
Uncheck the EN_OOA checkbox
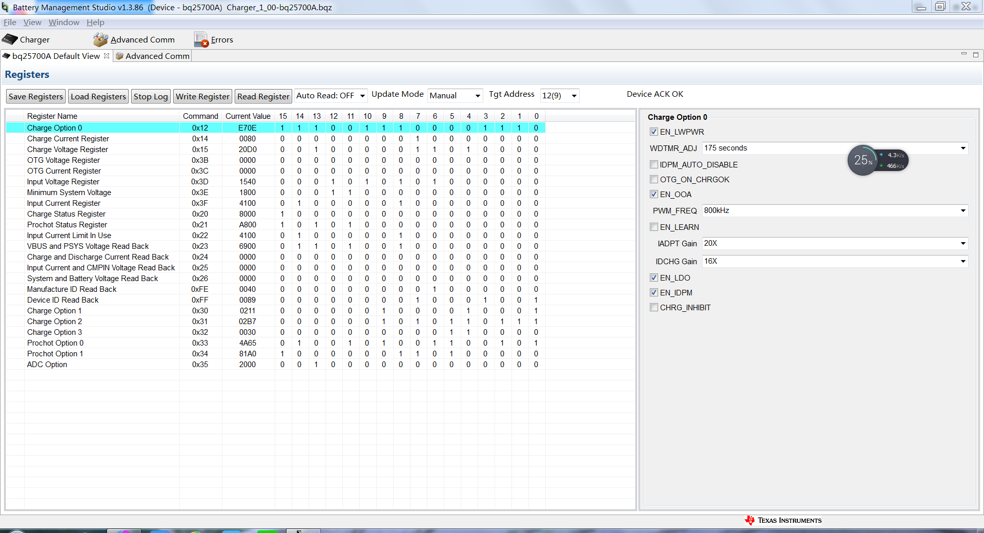[x=654, y=194]
